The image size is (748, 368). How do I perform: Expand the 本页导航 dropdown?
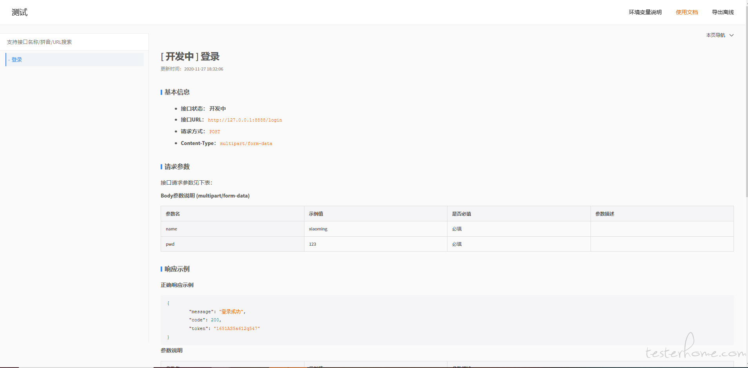(x=719, y=35)
